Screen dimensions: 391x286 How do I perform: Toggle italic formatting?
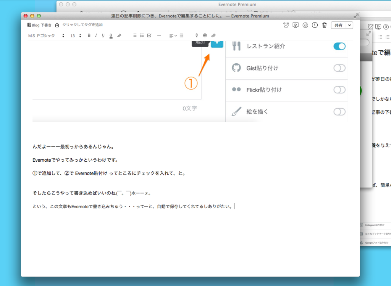[96, 35]
